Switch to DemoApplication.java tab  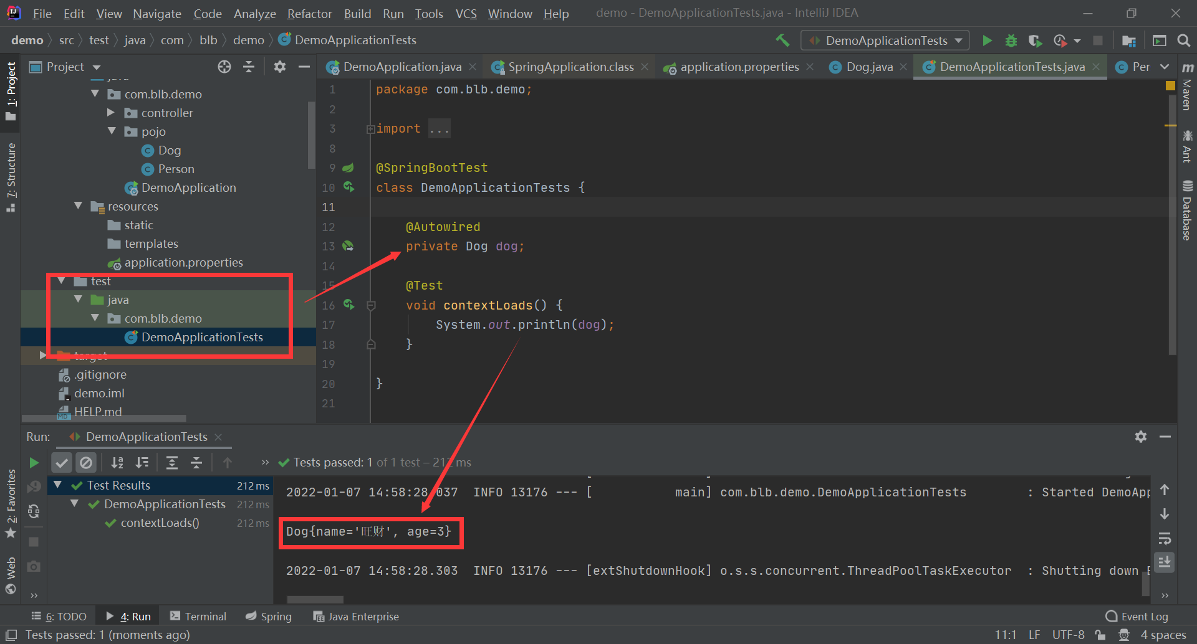(x=402, y=67)
